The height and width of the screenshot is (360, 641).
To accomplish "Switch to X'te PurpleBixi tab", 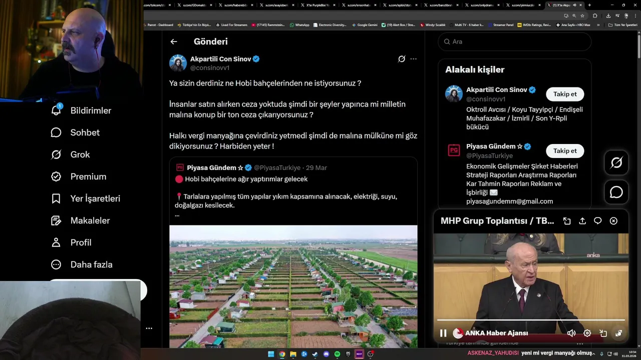I will (x=318, y=5).
